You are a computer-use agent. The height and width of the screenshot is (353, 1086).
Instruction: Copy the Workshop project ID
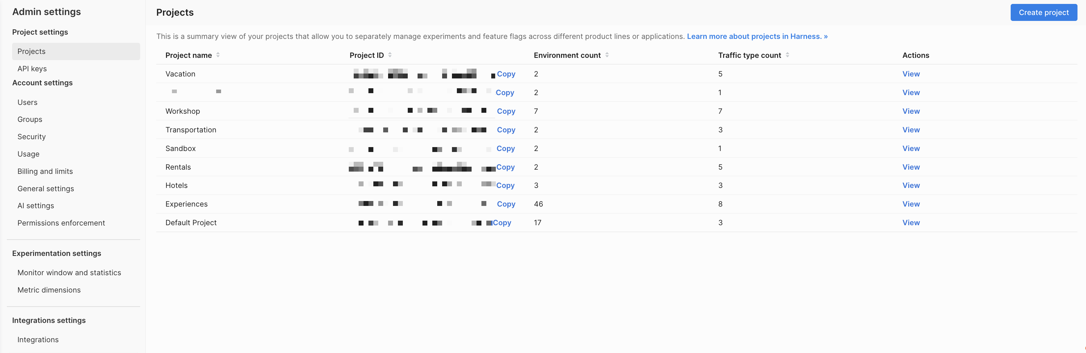506,111
